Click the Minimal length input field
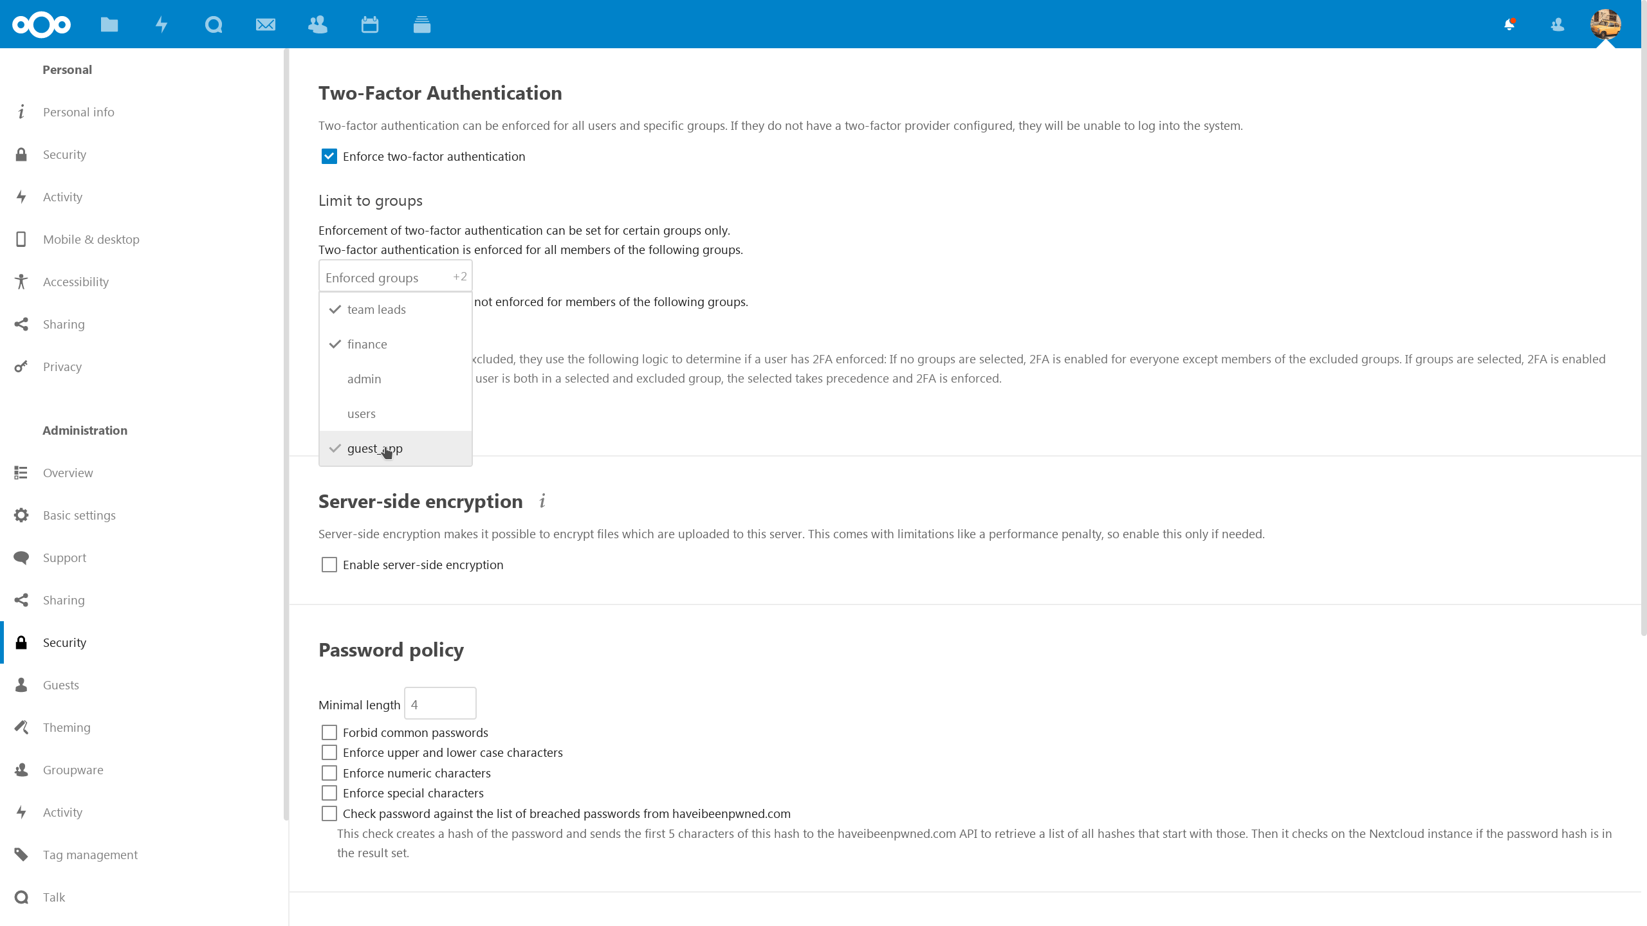 click(x=440, y=704)
